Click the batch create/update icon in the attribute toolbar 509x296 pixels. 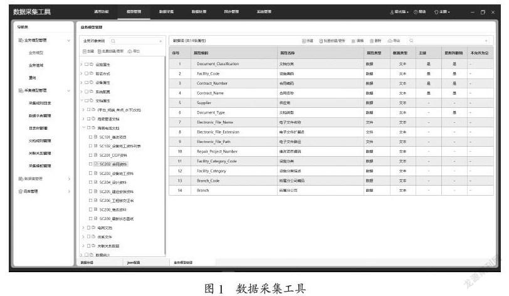click(321, 41)
